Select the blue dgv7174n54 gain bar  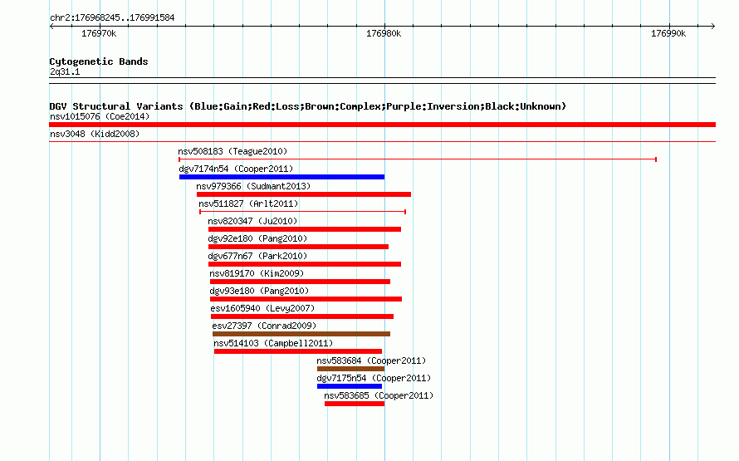(281, 177)
